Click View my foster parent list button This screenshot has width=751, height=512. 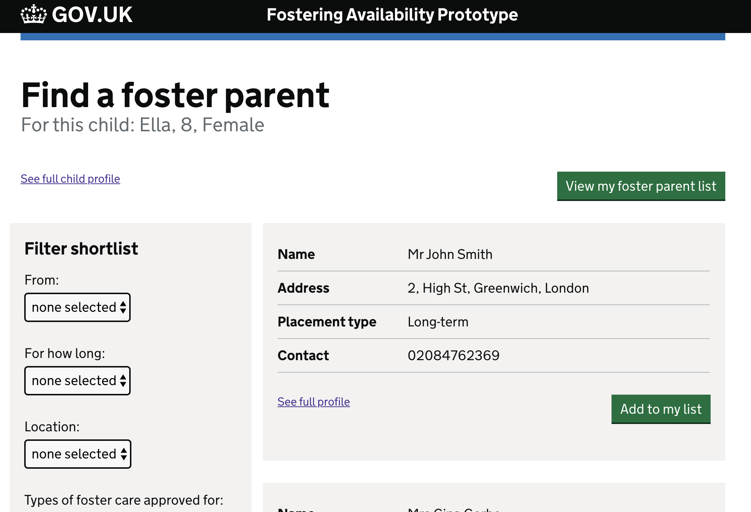(x=641, y=186)
